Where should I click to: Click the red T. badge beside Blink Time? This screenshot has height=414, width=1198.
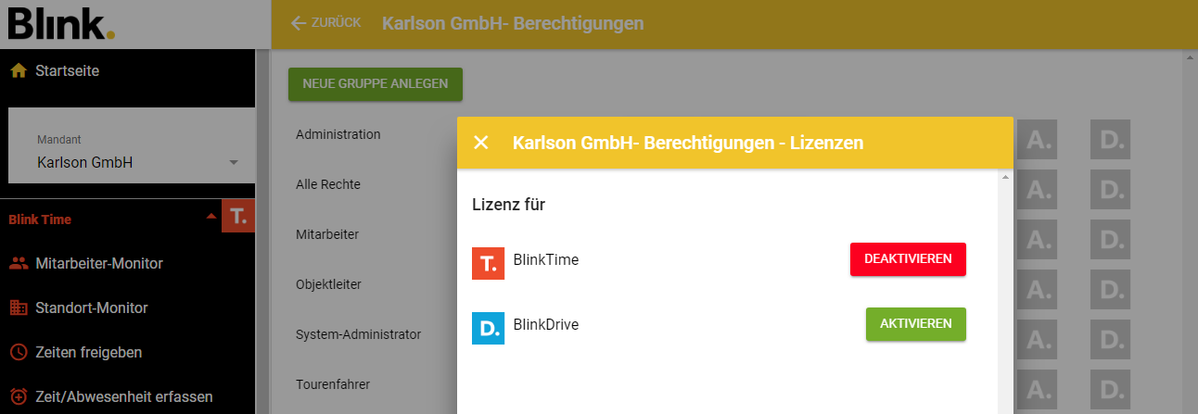pos(238,218)
